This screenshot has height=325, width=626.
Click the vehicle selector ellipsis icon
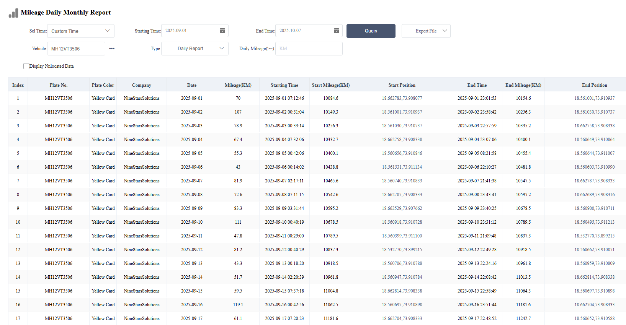click(112, 49)
